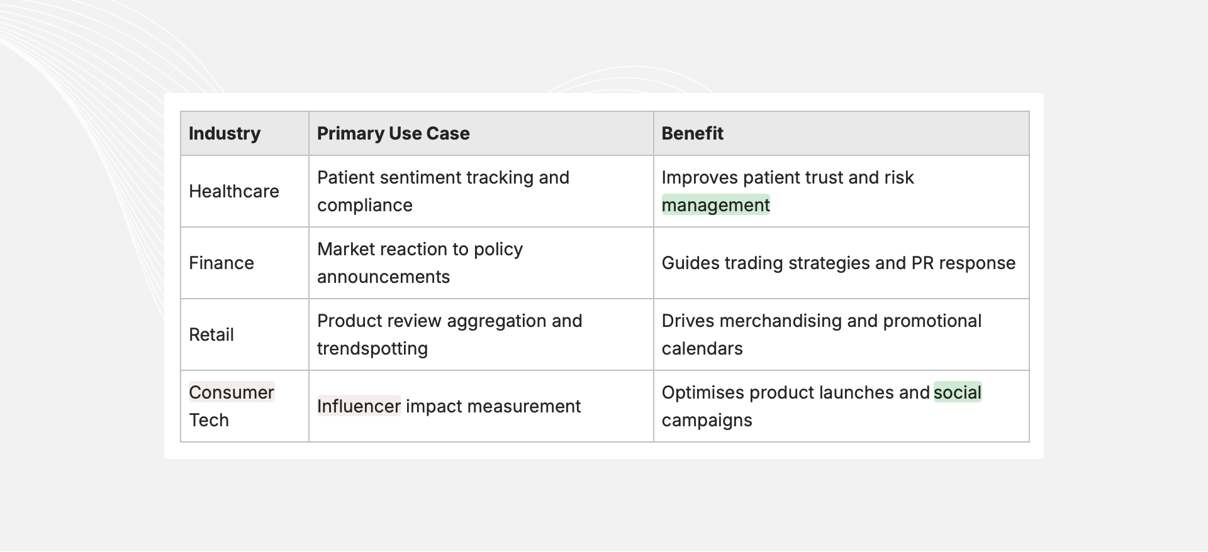
Task: Click Product review aggregation and trendspotting cell
Action: [x=449, y=334]
